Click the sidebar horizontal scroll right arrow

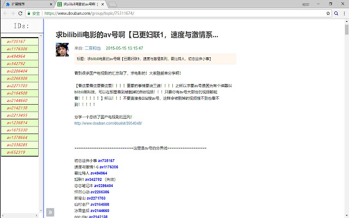pyautogui.click(x=37, y=215)
